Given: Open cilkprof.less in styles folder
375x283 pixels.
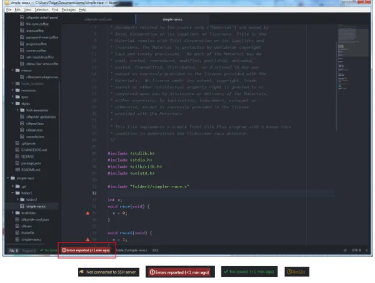Looking at the screenshot, I should (x=35, y=123).
